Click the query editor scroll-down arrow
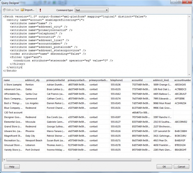The image size is (193, 173). (x=189, y=75)
